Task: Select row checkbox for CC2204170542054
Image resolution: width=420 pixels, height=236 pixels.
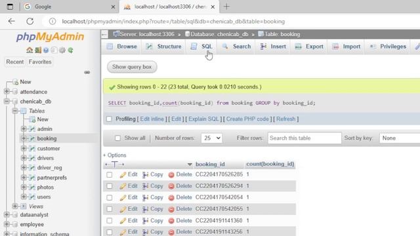Action: coord(110,198)
